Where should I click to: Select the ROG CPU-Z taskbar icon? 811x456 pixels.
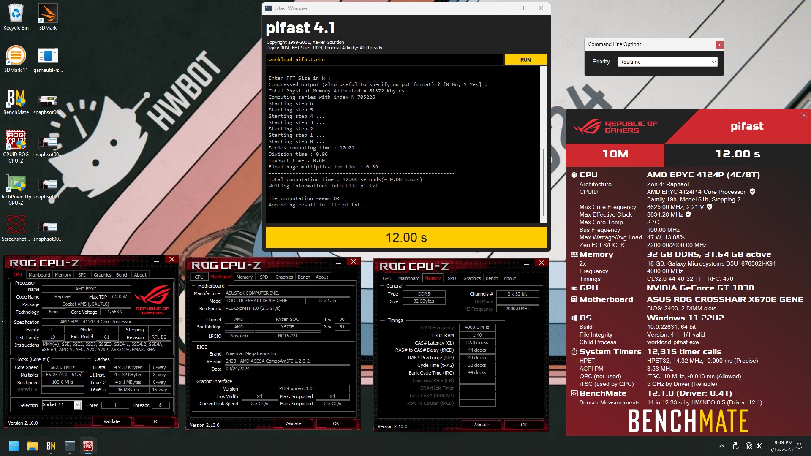(x=88, y=446)
